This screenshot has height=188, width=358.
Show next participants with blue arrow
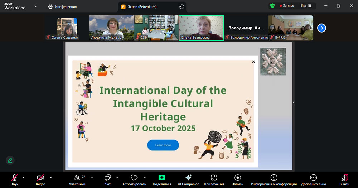[x=321, y=28]
